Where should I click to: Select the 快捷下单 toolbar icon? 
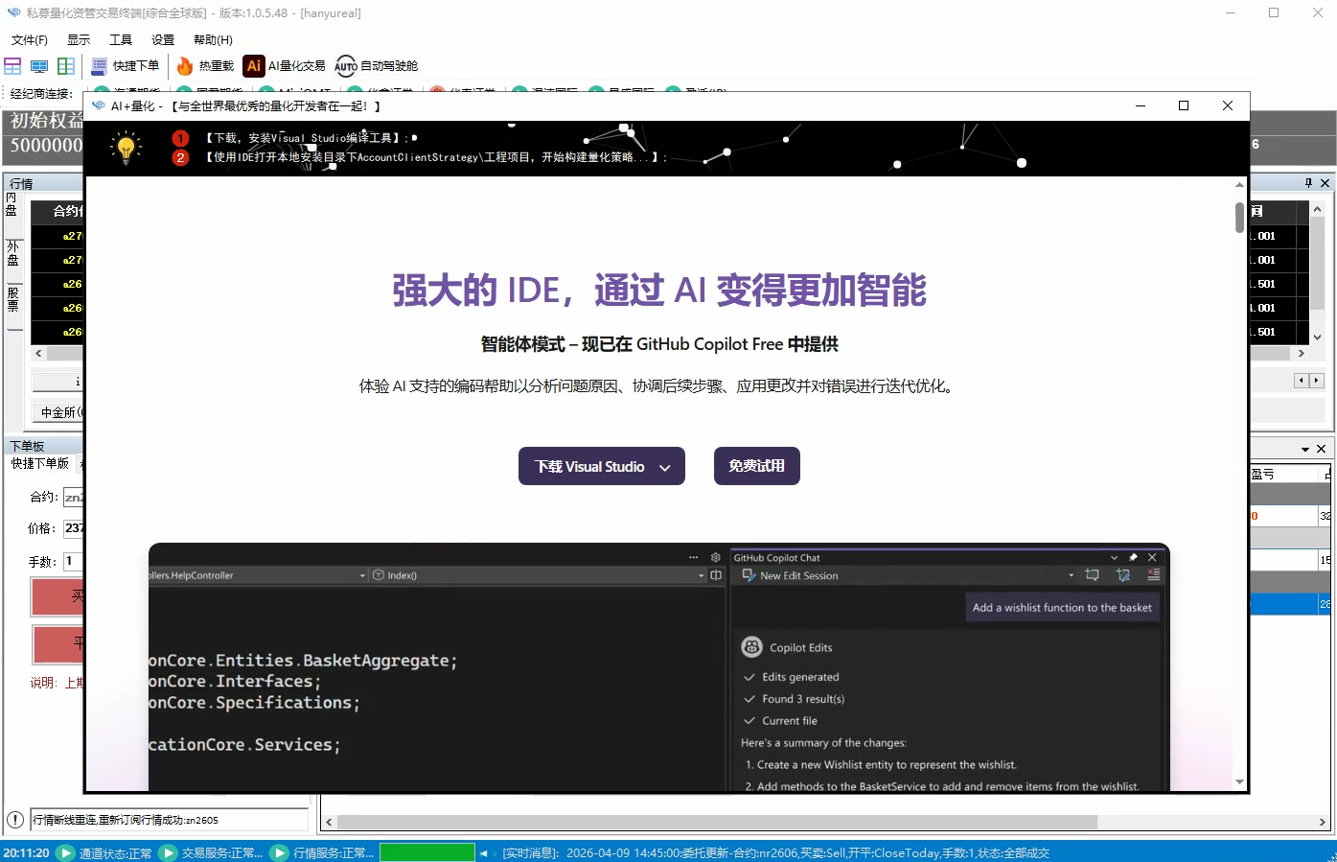click(x=99, y=65)
